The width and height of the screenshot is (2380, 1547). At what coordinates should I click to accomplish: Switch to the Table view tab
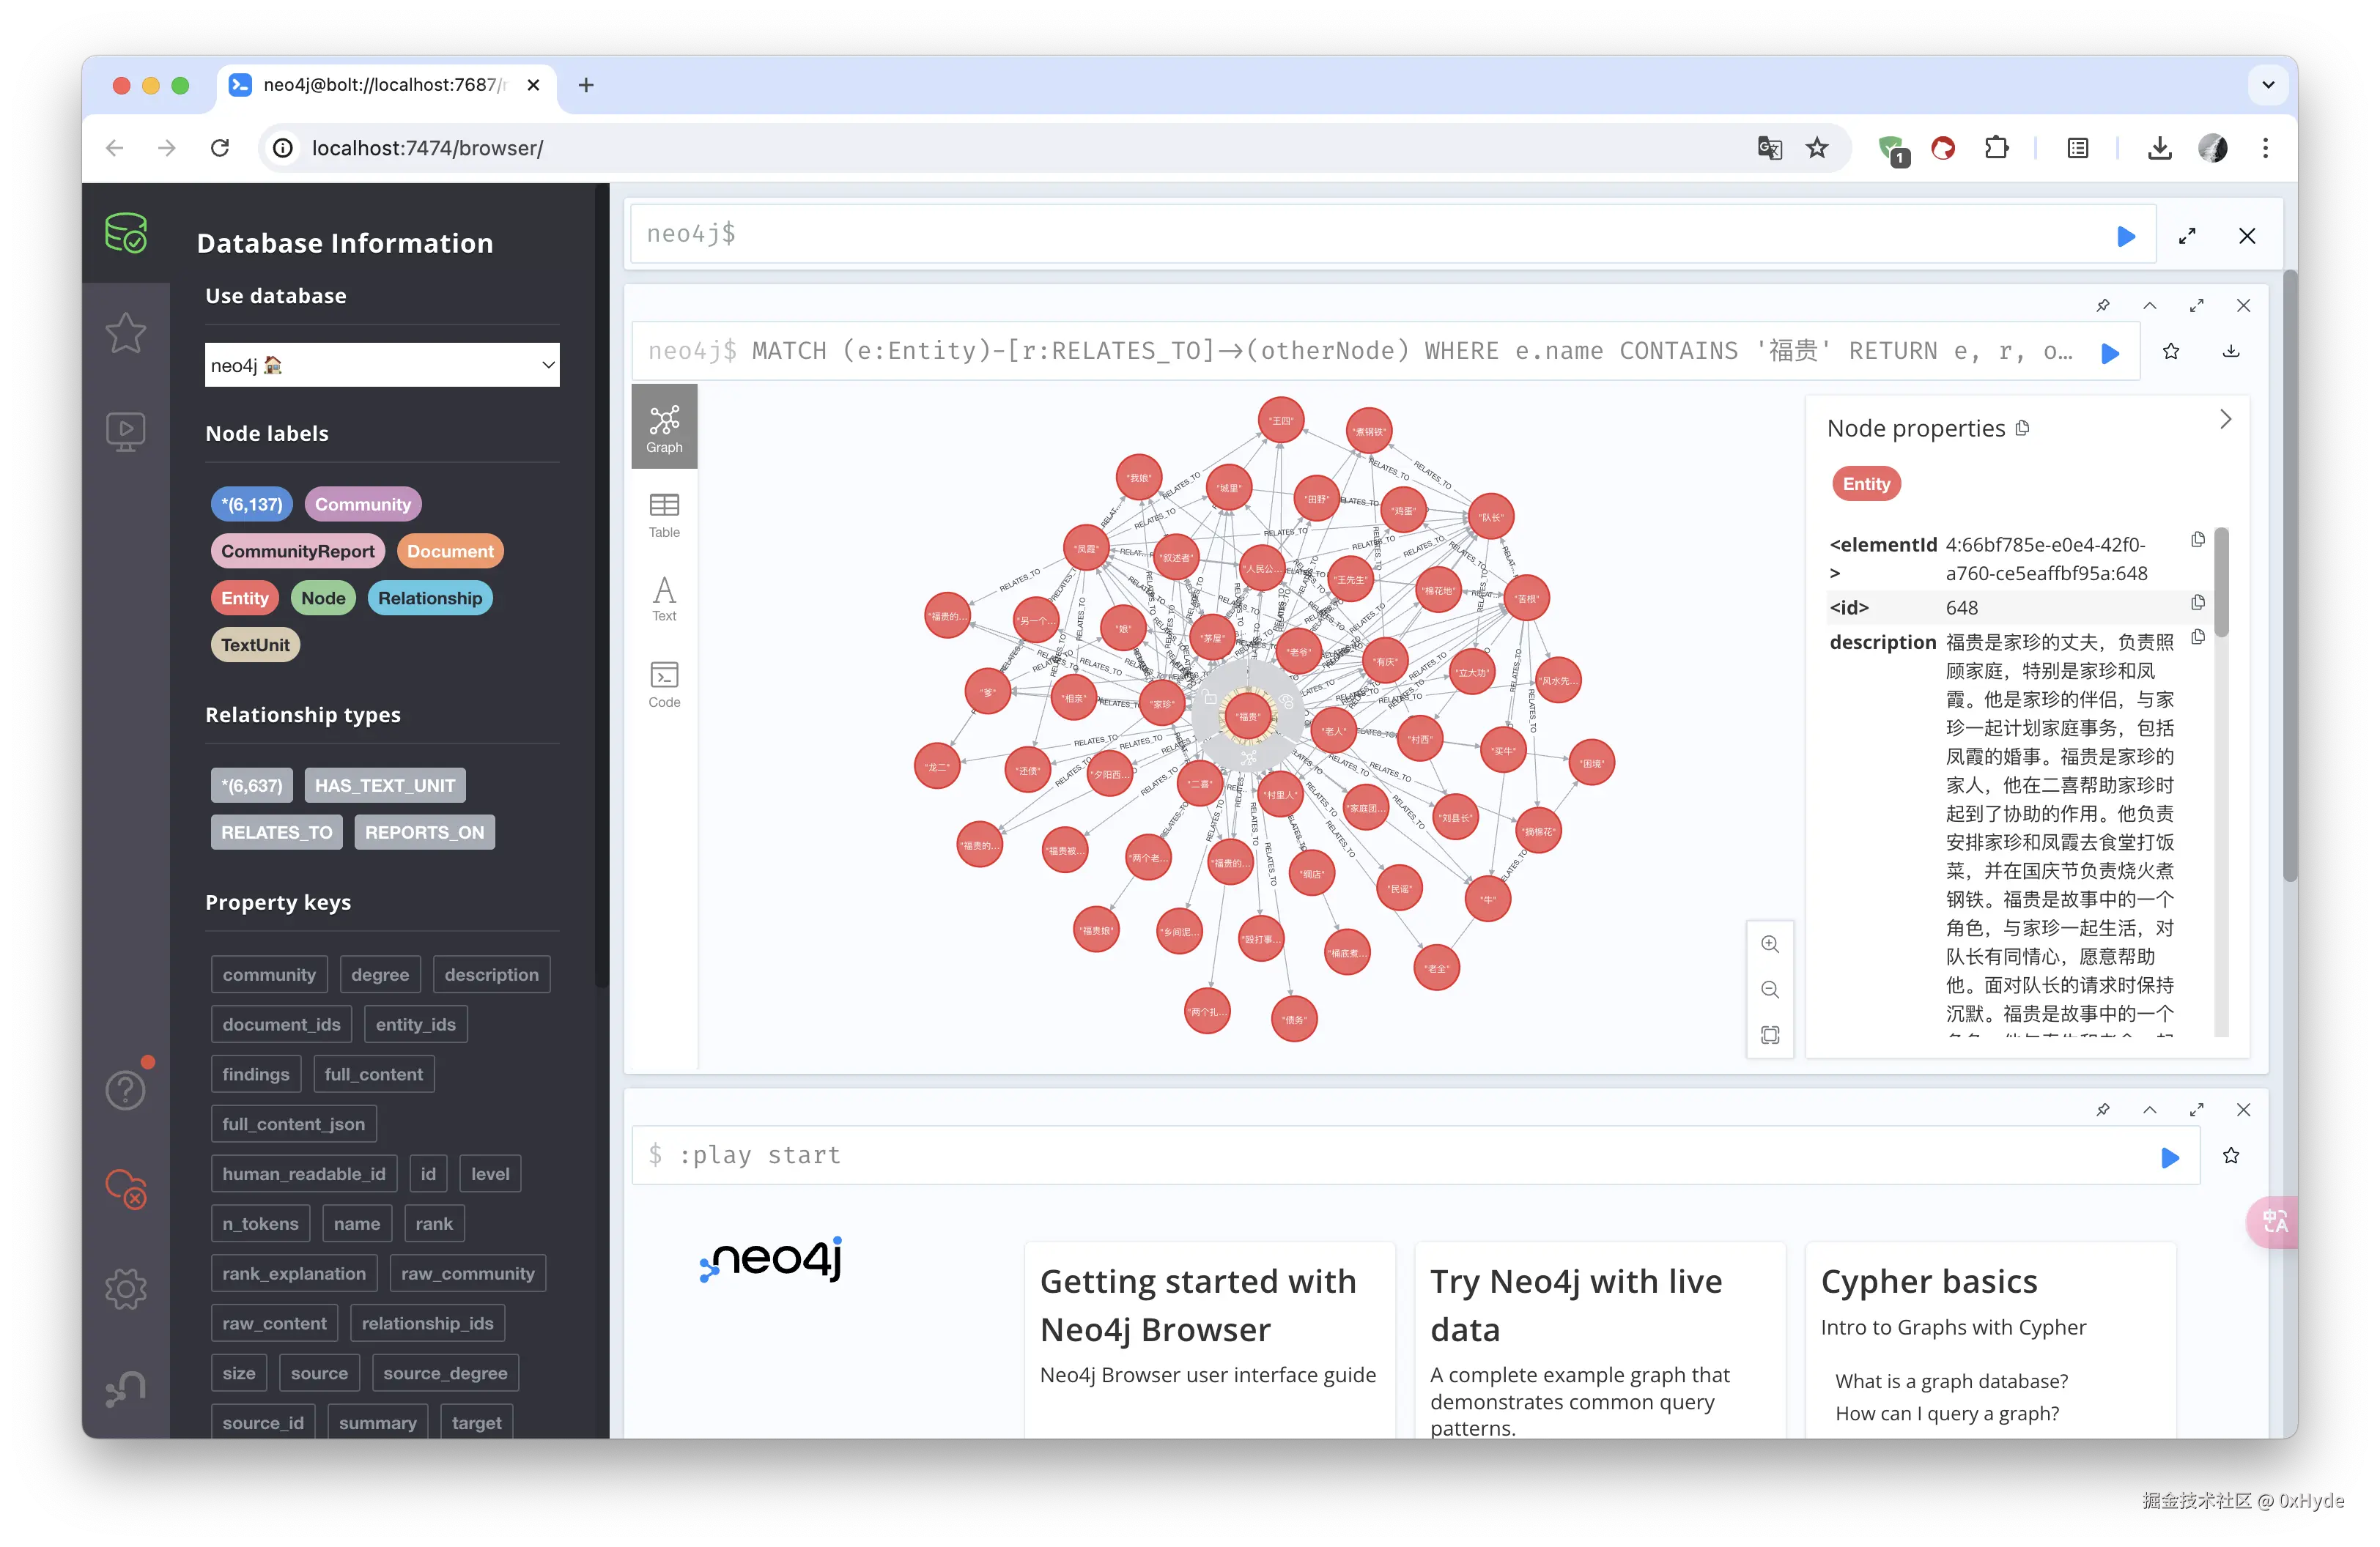(664, 513)
